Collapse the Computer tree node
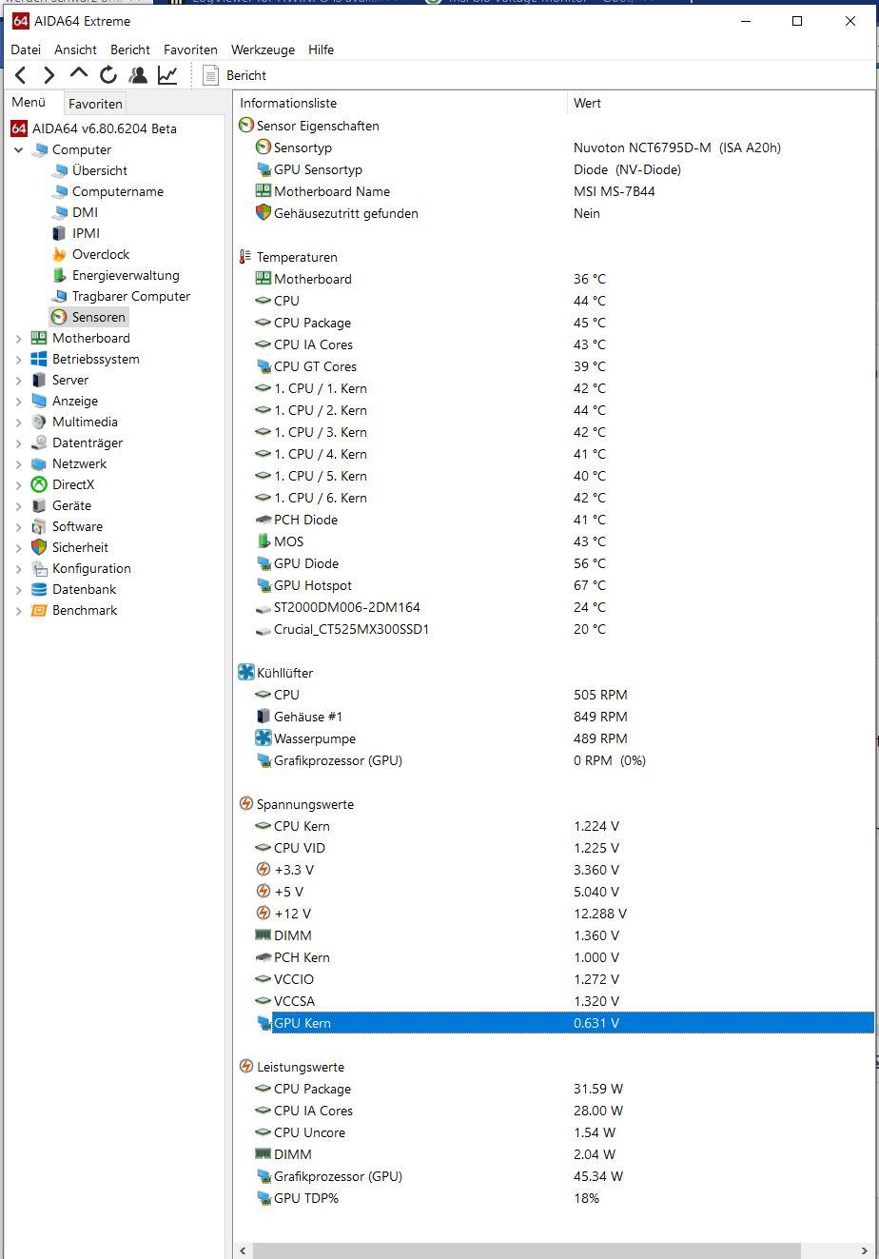The height and width of the screenshot is (1259, 879). [18, 149]
